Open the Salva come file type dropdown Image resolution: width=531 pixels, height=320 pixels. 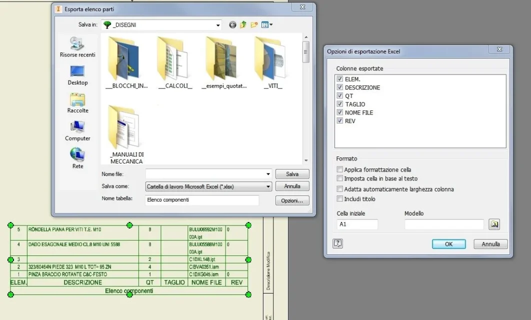[x=268, y=186]
